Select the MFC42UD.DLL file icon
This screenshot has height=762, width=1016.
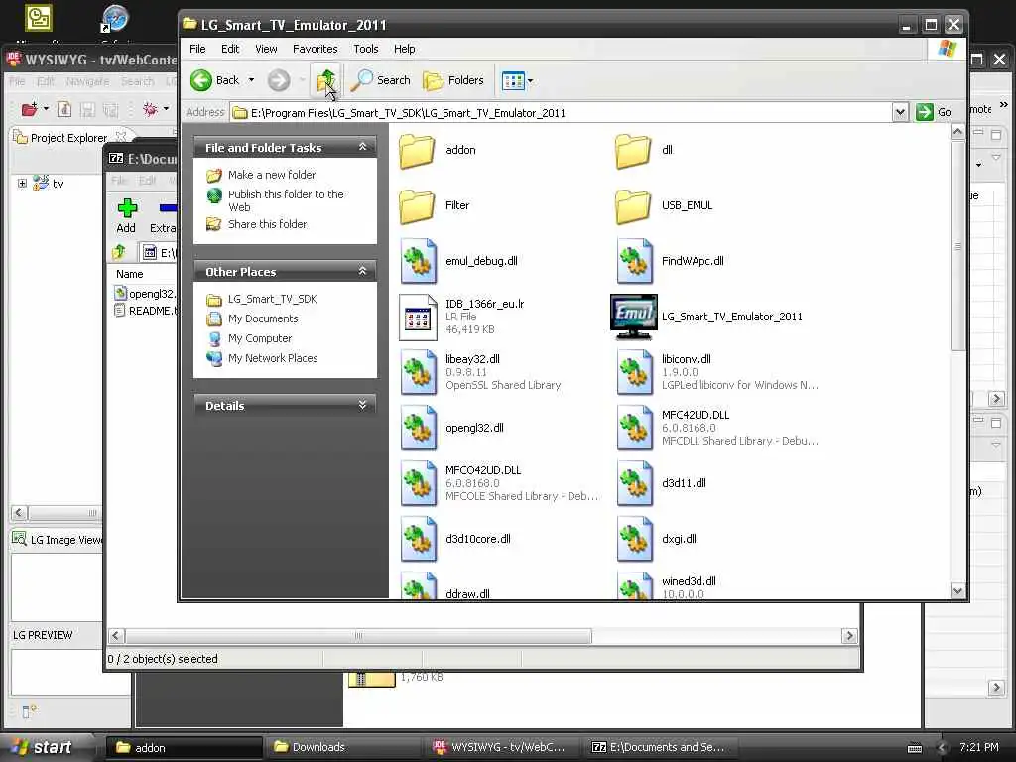tap(634, 428)
